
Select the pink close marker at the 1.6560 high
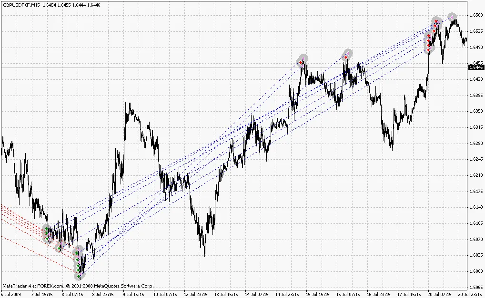[452, 17]
